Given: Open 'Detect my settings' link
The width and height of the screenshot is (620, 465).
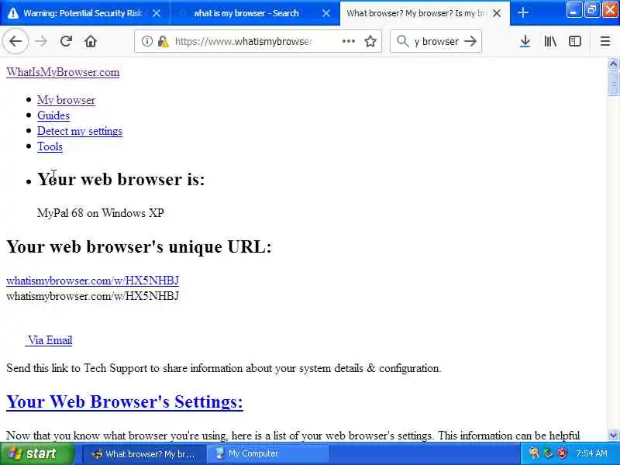Looking at the screenshot, I should pyautogui.click(x=80, y=131).
